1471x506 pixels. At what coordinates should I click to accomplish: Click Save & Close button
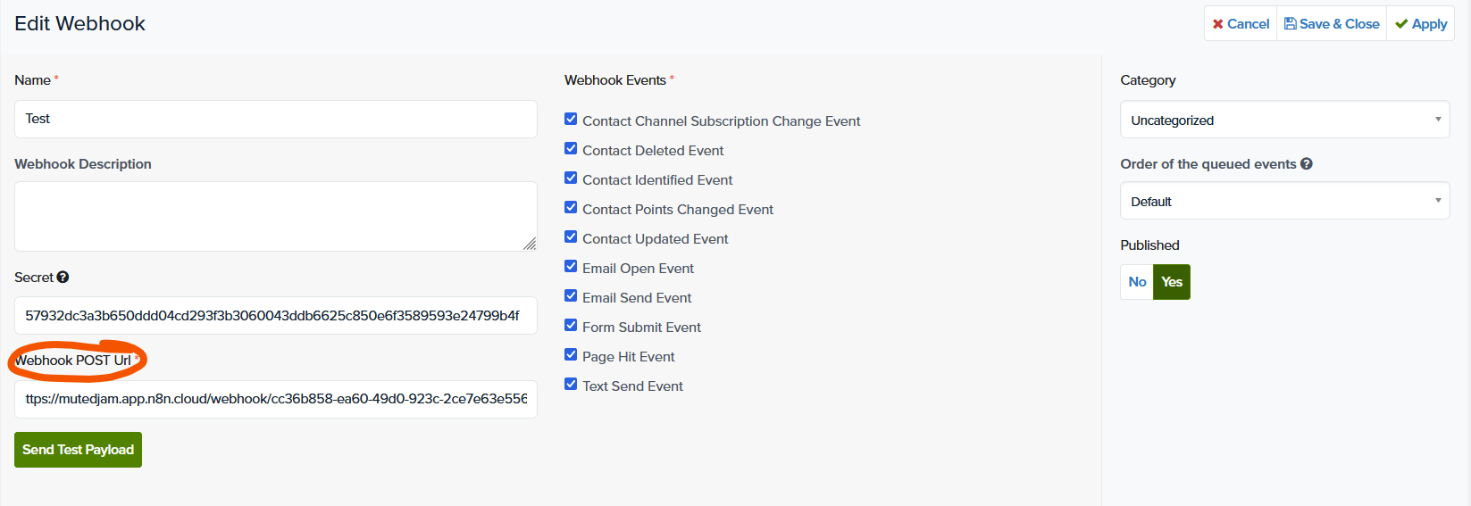pos(1332,24)
